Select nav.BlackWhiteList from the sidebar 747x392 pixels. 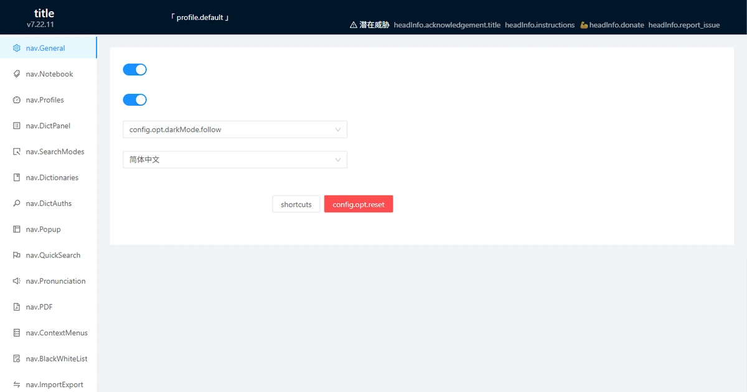(49, 359)
